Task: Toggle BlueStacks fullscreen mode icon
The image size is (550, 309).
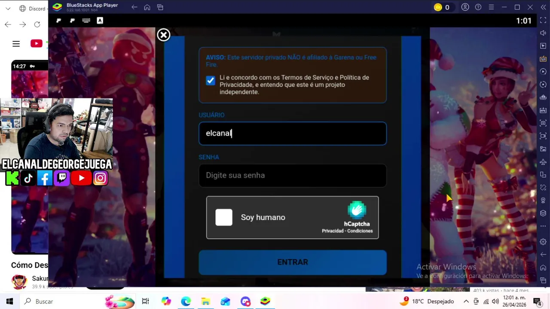Action: click(x=543, y=21)
